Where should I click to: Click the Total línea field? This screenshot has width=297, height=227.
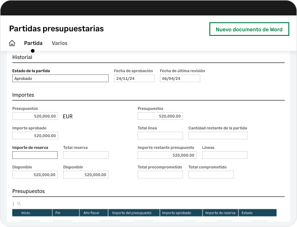[x=160, y=136]
